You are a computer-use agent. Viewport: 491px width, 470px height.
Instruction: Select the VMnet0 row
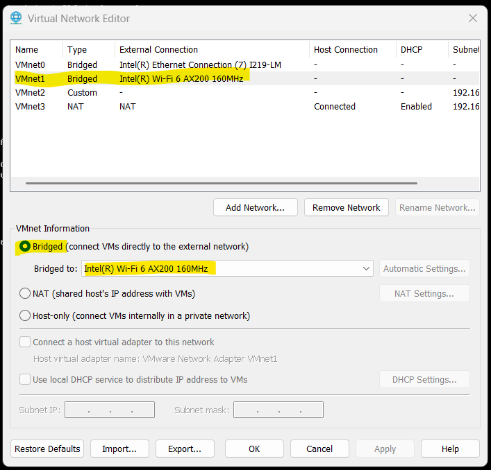click(x=245, y=64)
